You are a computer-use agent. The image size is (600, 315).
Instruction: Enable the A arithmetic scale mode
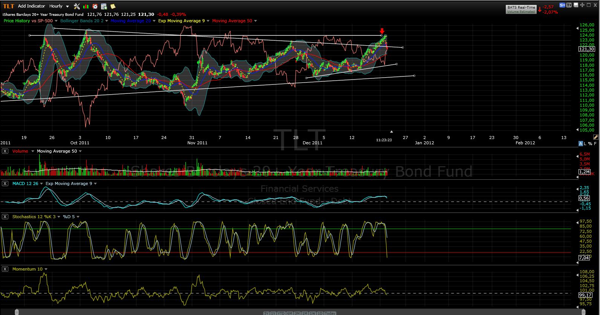[x=580, y=144]
